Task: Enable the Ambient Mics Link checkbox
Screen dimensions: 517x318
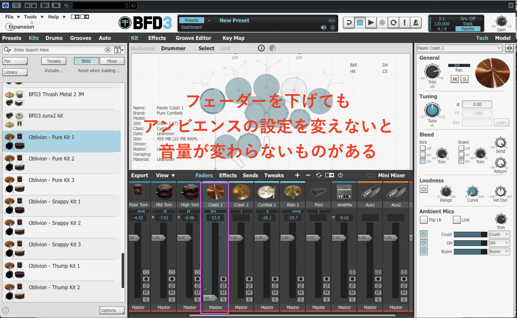Action: [456, 220]
